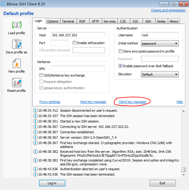
Task: Switch to the Options tab
Action: pos(53,21)
